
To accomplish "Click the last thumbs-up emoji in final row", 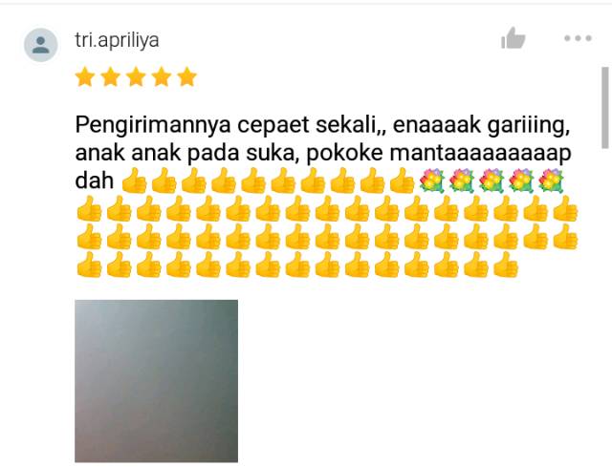I will coord(506,265).
